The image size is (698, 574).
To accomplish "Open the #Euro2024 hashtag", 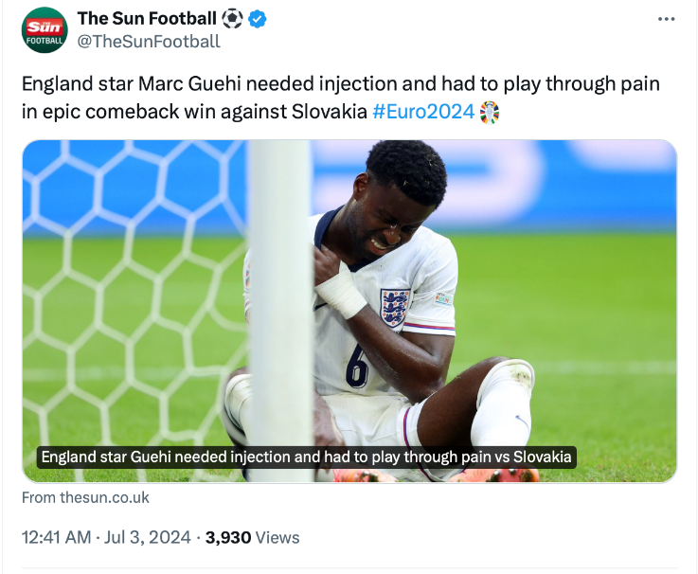I will point(423,112).
